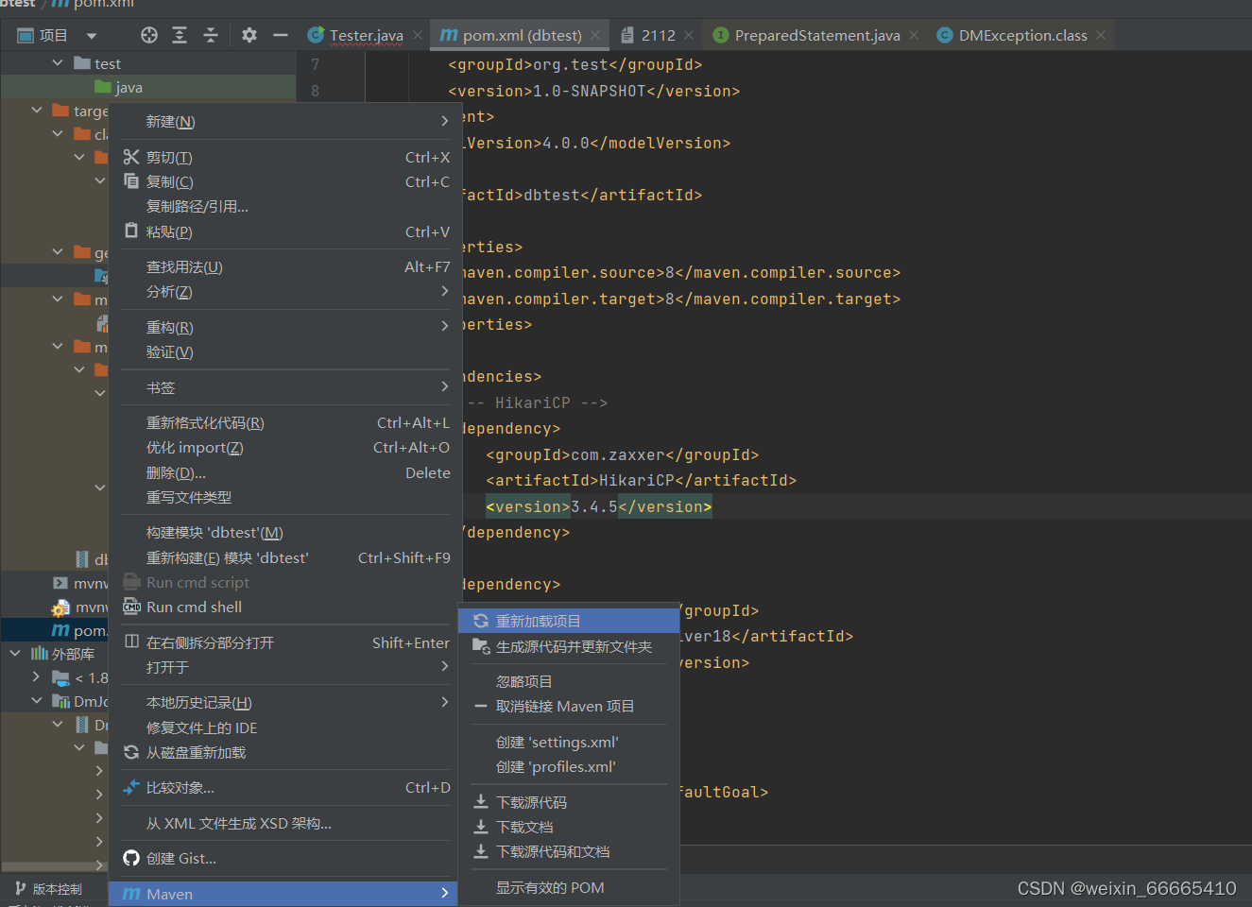The image size is (1252, 907).
Task: Select pom.xml file in project tree
Action: [x=79, y=630]
